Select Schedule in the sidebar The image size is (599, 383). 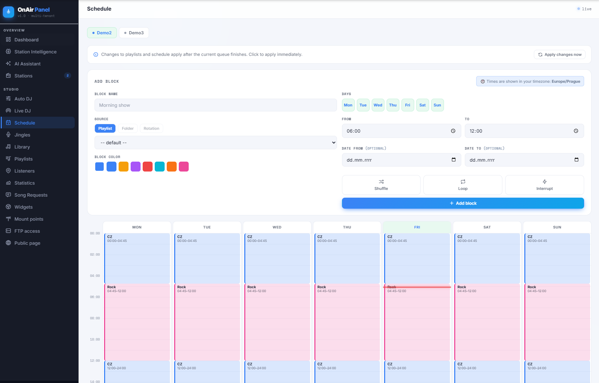point(38,123)
